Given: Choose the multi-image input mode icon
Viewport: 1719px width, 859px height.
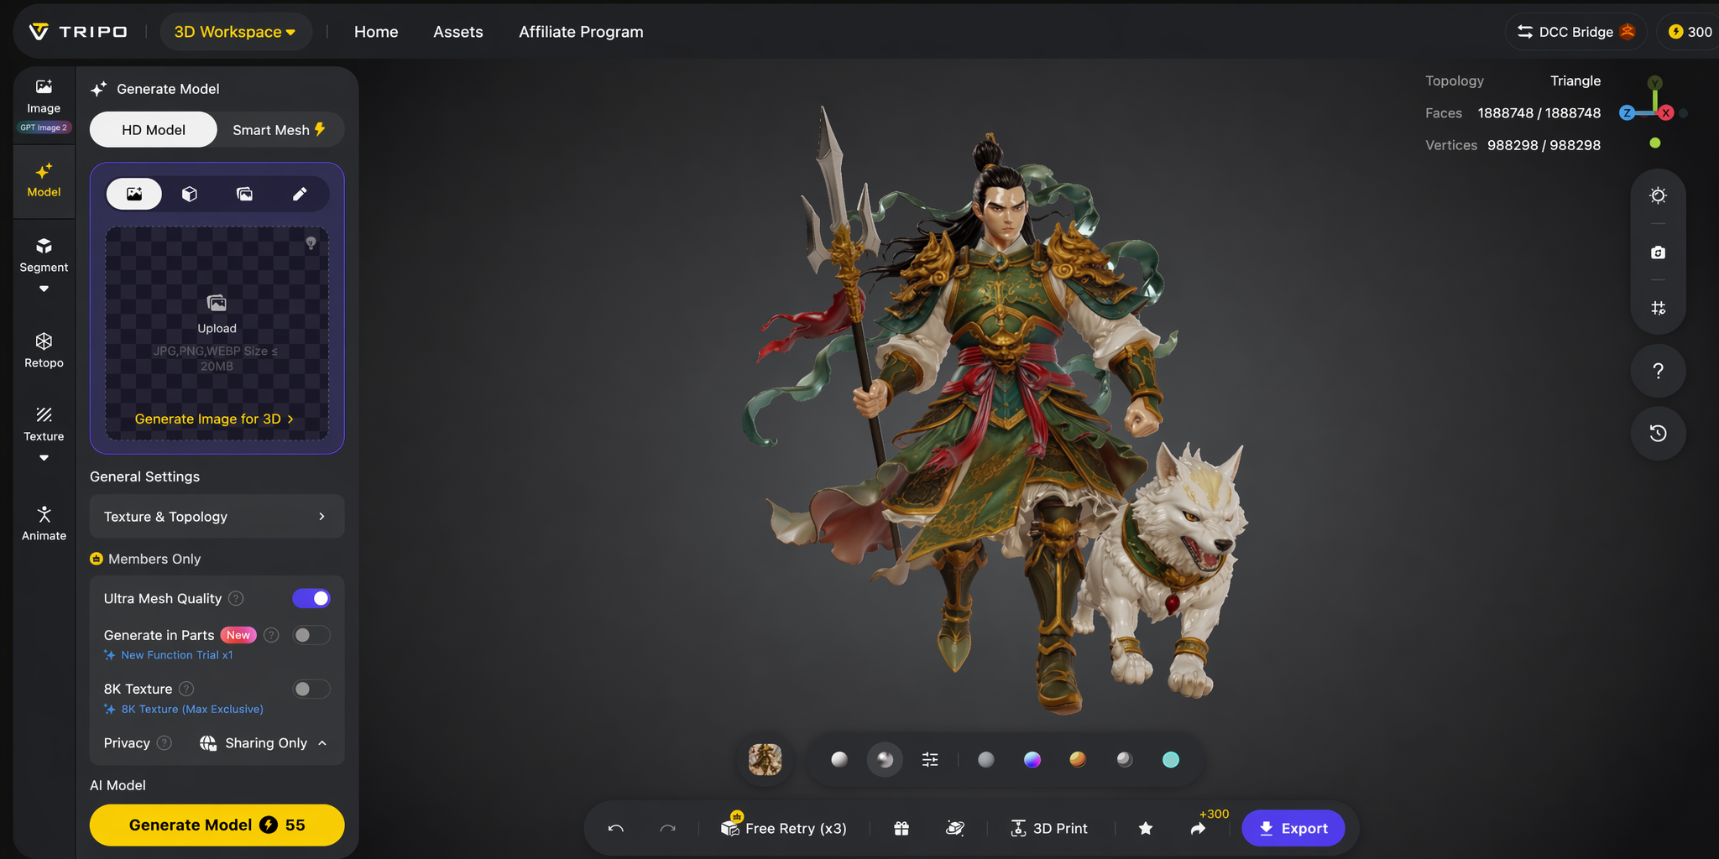Looking at the screenshot, I should pos(244,194).
